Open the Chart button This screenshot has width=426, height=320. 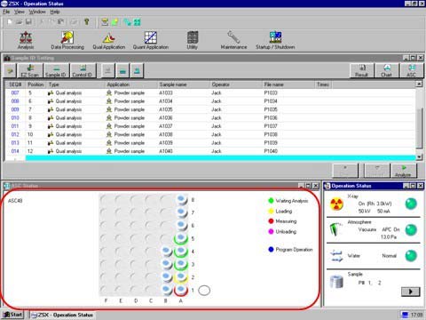[x=387, y=71]
